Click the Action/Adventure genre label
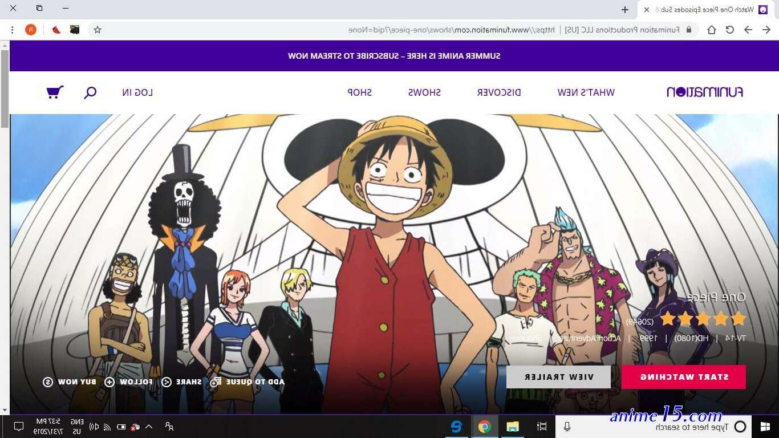 [589, 338]
